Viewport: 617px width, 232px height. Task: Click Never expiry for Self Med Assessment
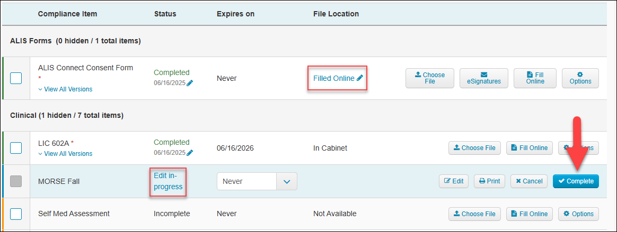coord(227,214)
